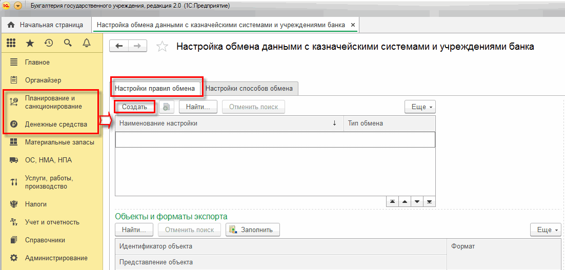The width and height of the screenshot is (565, 270).
Task: Click the copy setting icon beside Создать
Action: point(167,107)
